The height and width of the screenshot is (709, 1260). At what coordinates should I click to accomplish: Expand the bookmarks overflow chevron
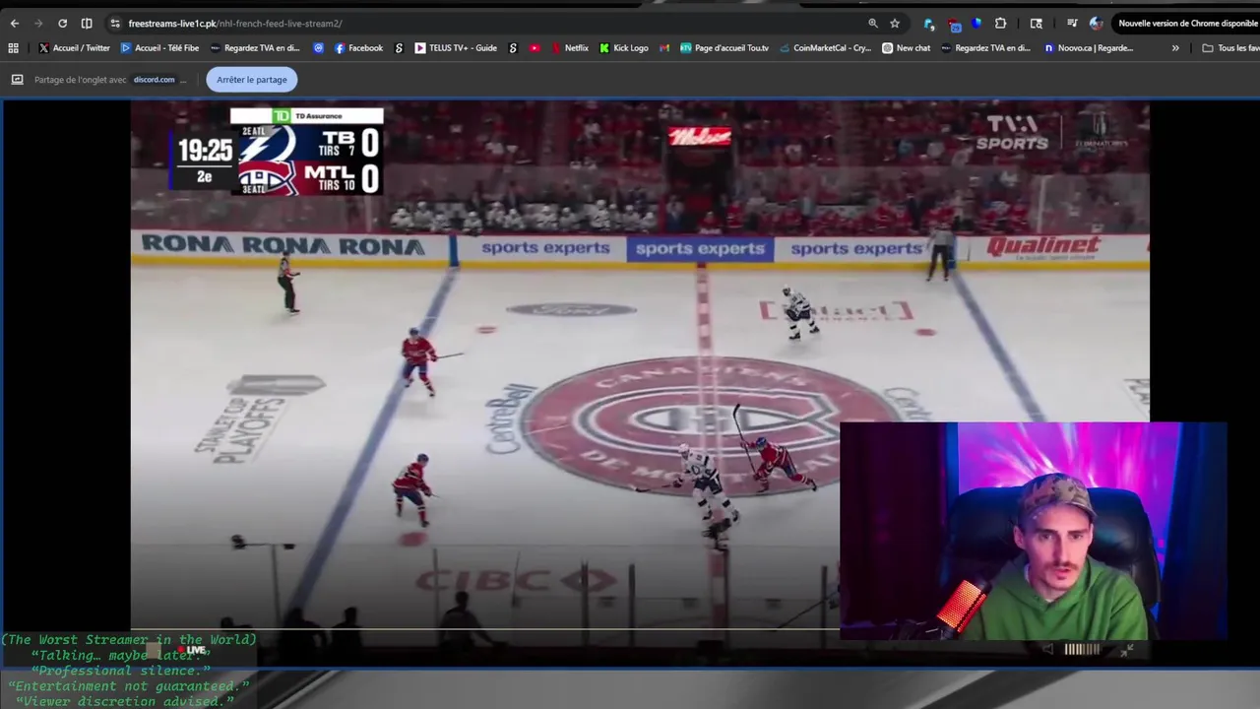(x=1174, y=47)
